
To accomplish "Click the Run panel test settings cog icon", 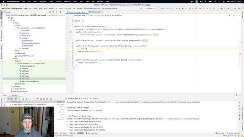I will [x=51, y=99].
